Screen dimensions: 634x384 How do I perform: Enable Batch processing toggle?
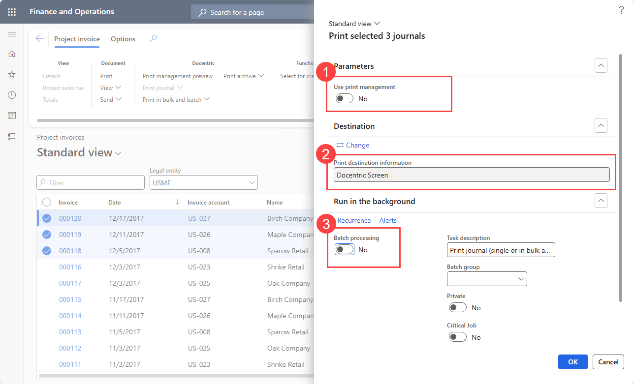click(x=344, y=250)
